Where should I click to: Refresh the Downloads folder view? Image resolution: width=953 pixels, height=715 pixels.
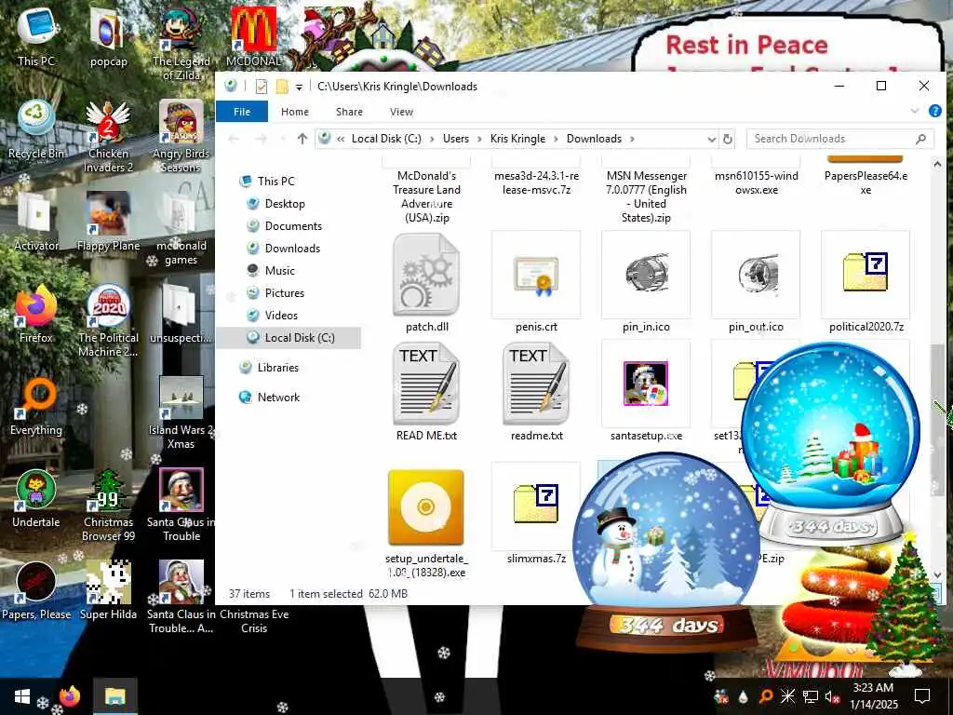coord(728,140)
